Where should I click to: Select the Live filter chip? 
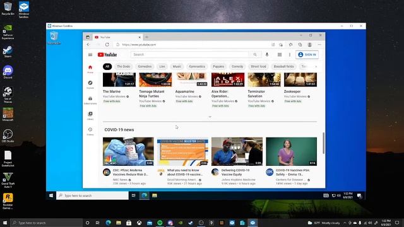pyautogui.click(x=162, y=66)
